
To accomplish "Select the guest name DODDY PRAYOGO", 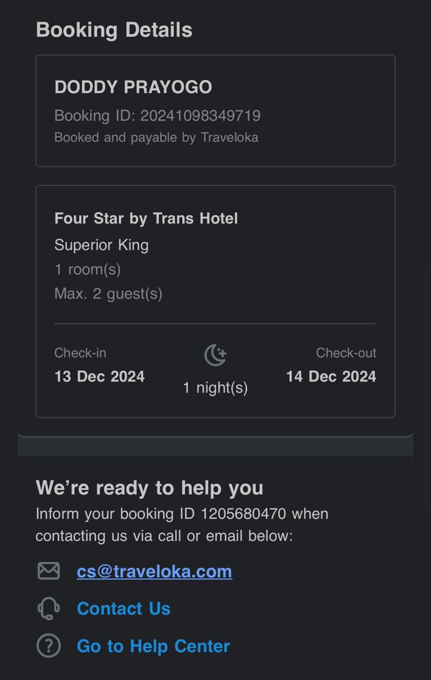I will pos(133,87).
